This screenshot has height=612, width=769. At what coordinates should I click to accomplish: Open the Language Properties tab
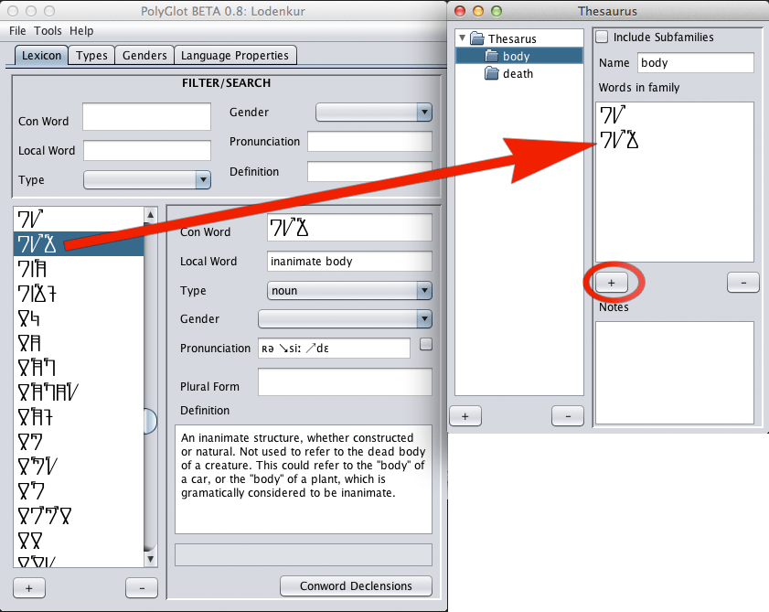(x=235, y=56)
